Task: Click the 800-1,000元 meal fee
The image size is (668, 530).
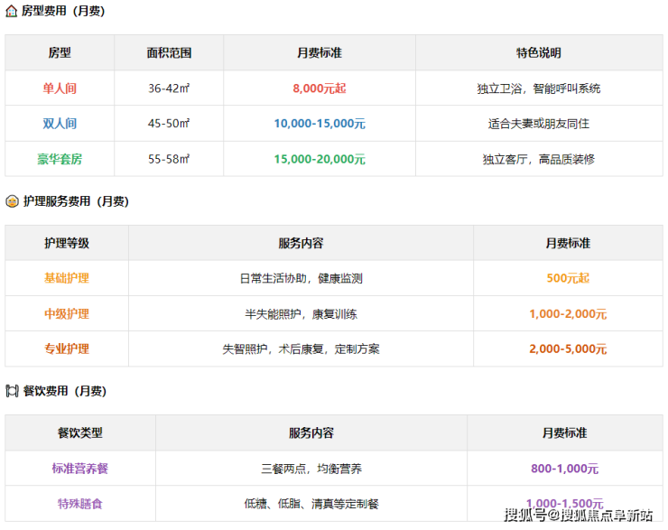Action: [564, 469]
